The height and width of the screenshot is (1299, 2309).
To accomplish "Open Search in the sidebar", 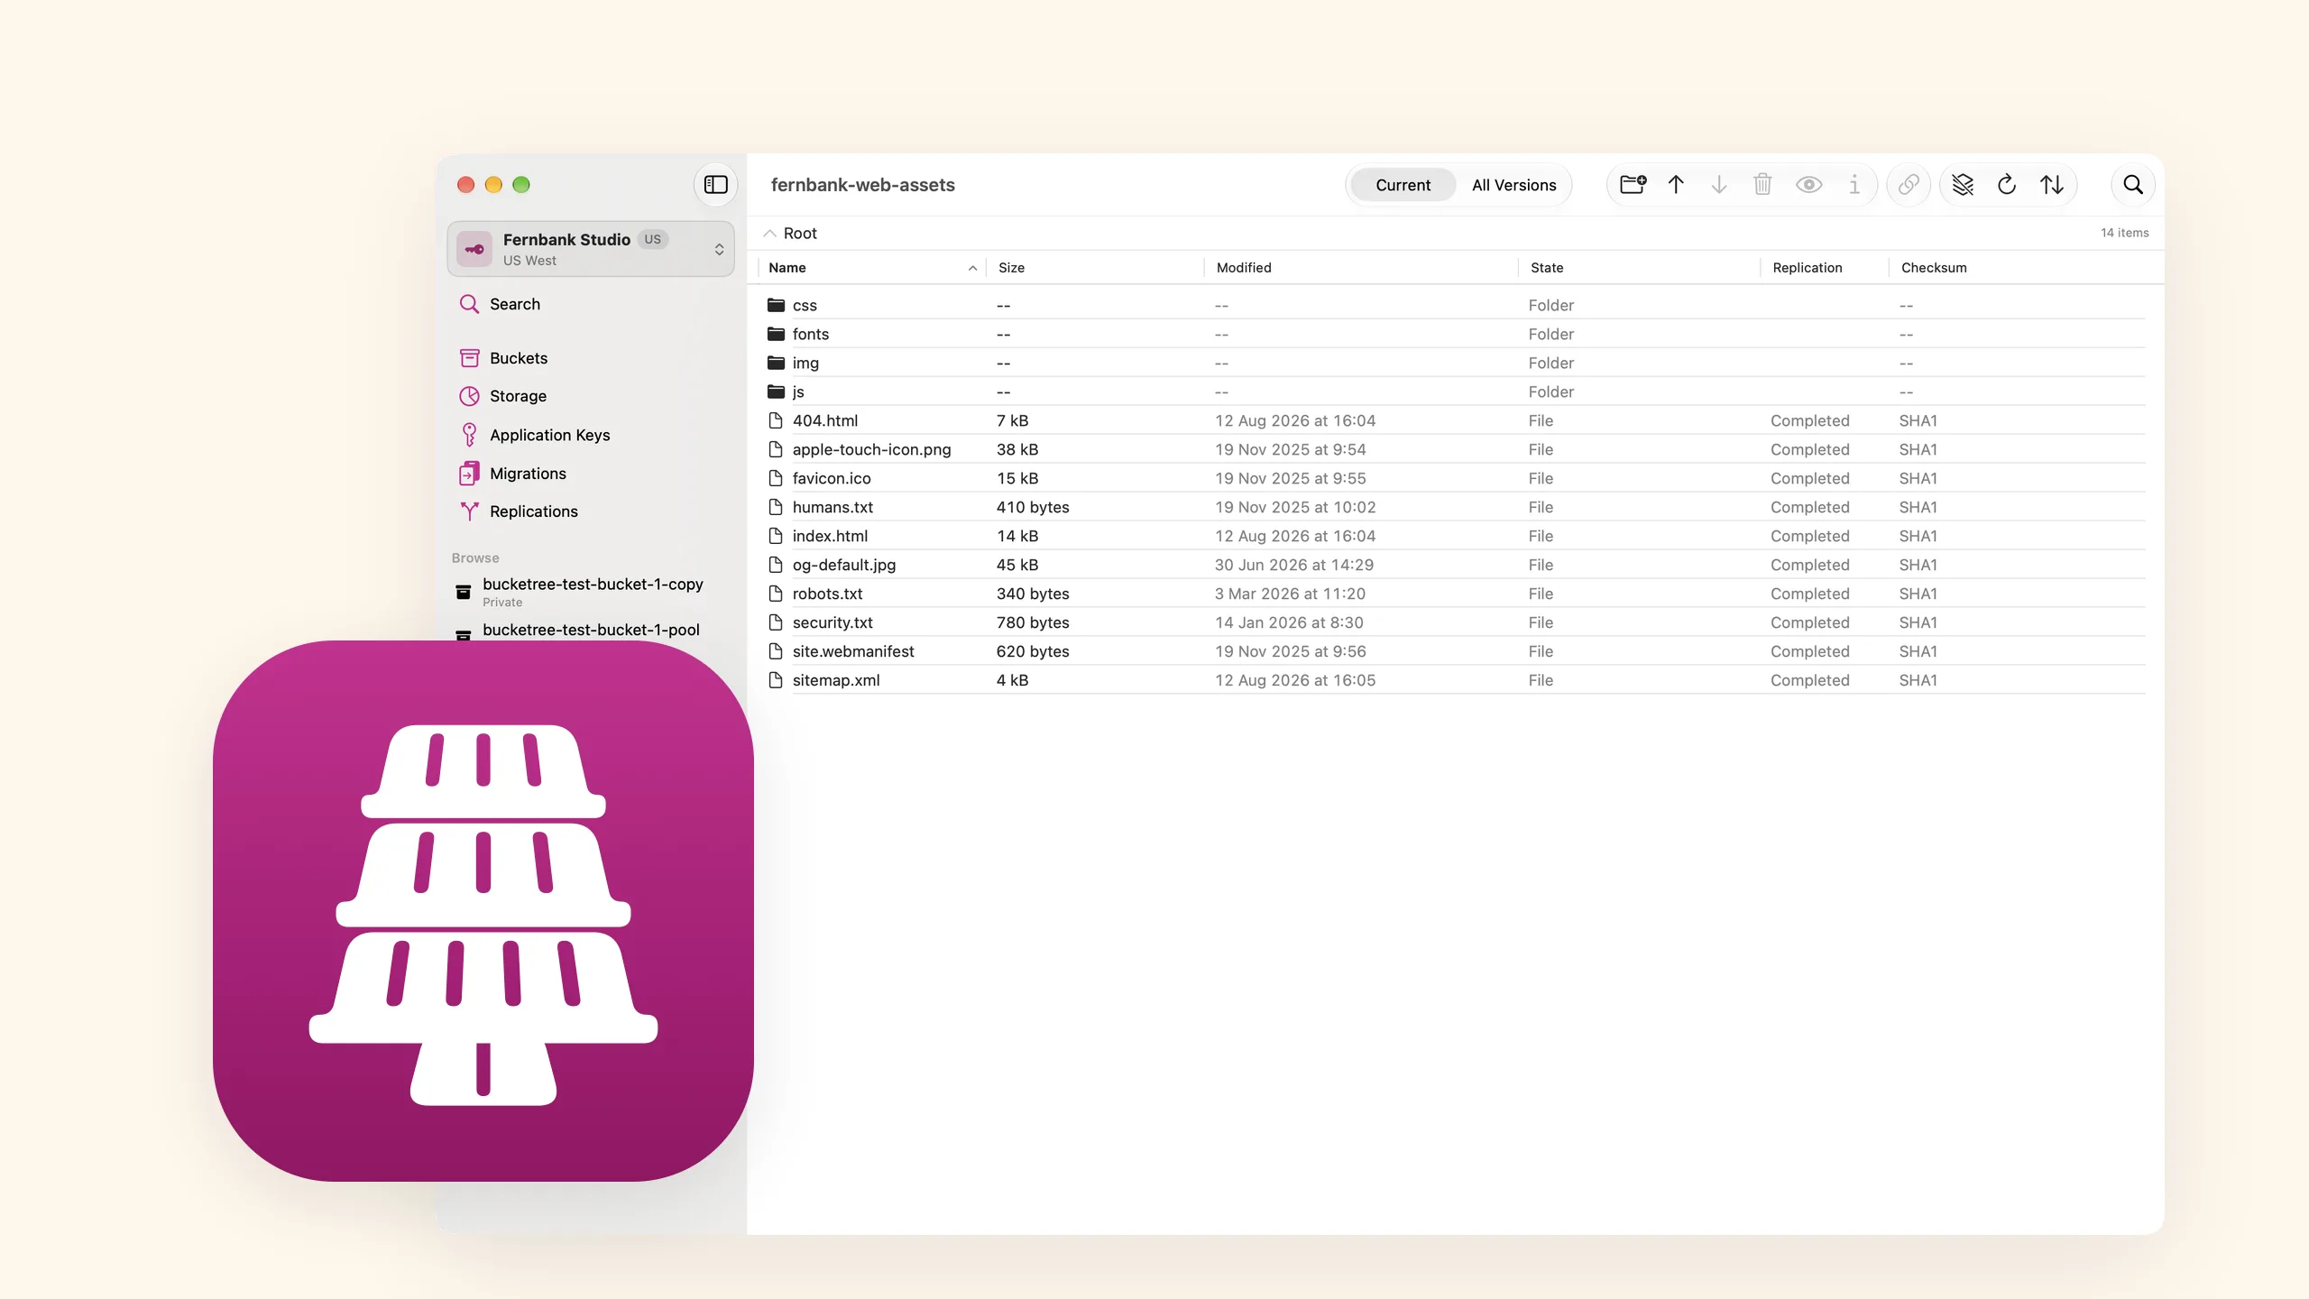I will (x=591, y=304).
